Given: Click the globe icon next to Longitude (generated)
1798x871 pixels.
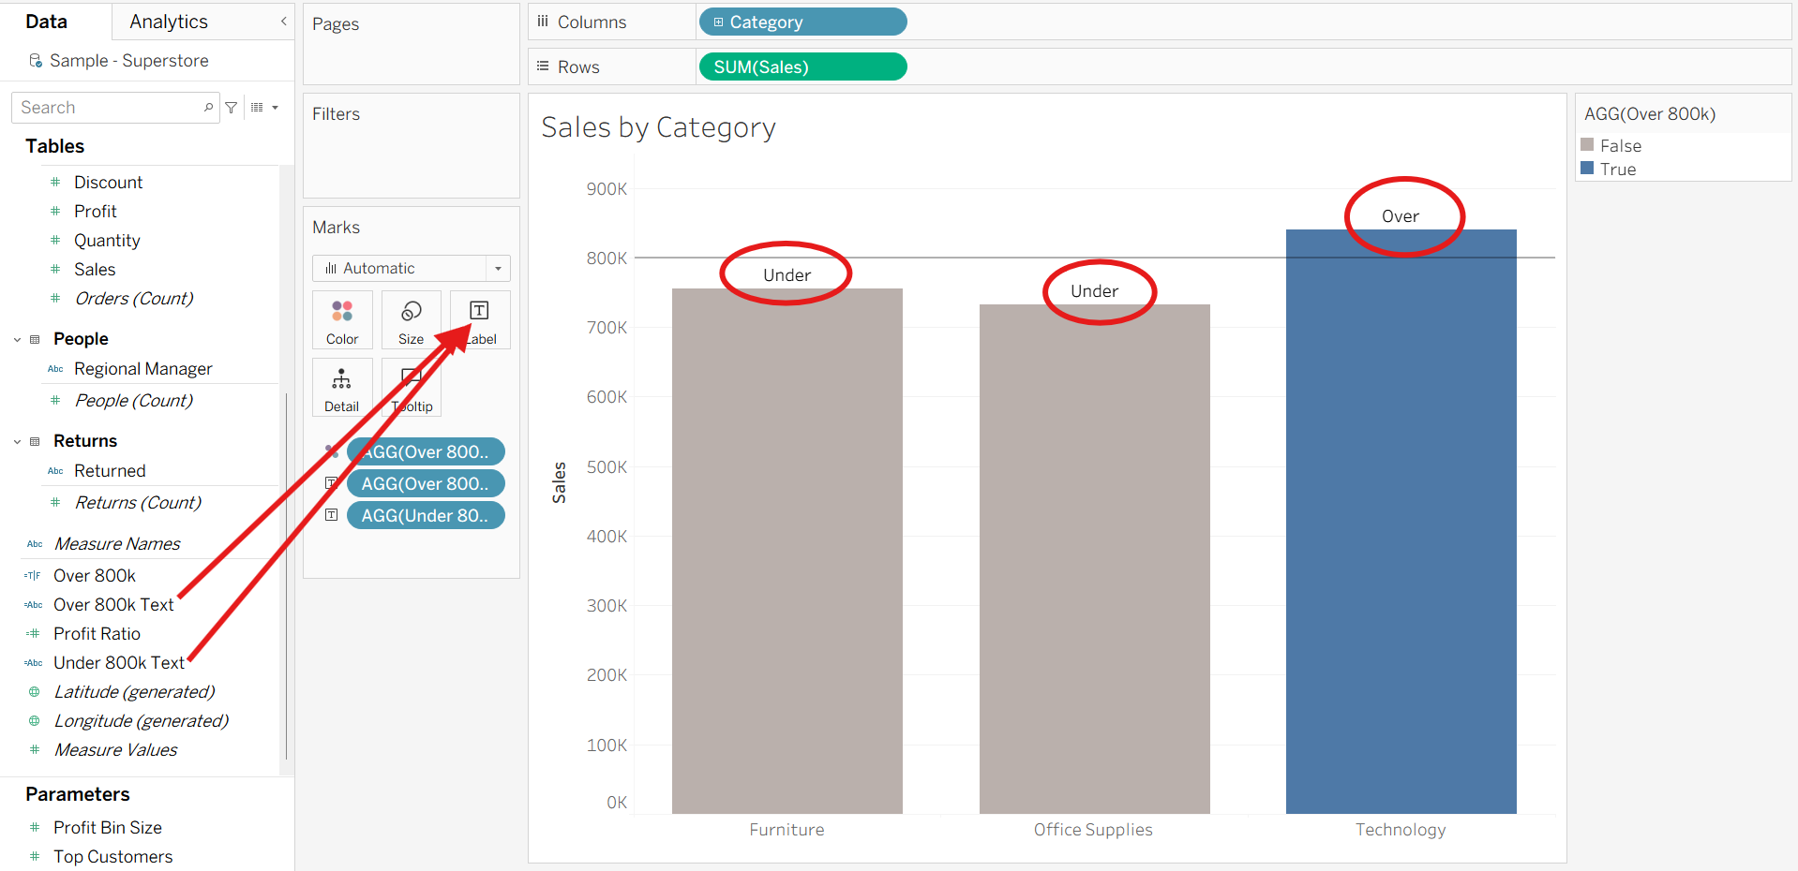Looking at the screenshot, I should click(35, 721).
